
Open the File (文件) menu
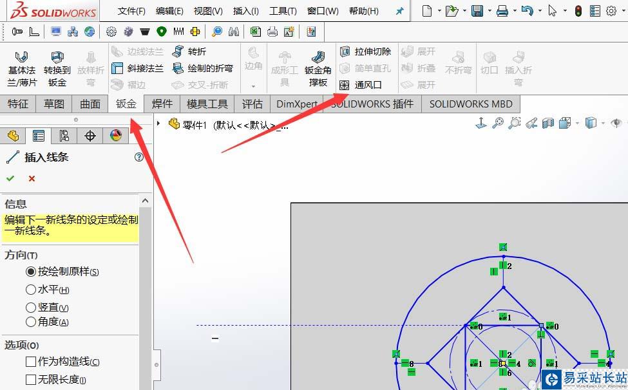(x=131, y=11)
